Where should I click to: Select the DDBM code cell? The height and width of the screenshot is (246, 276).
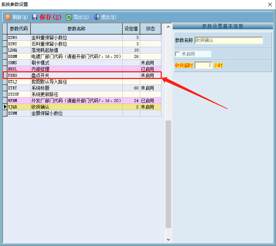tap(19, 56)
